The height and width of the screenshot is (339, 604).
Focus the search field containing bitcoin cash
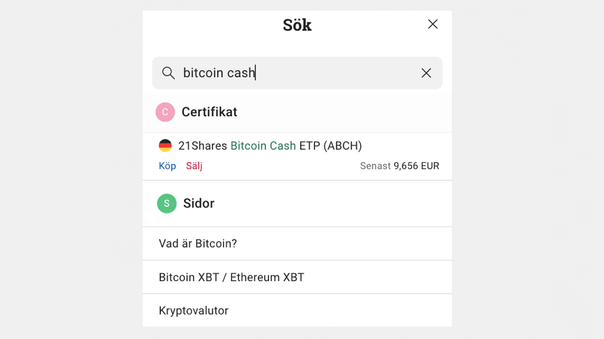coord(295,73)
